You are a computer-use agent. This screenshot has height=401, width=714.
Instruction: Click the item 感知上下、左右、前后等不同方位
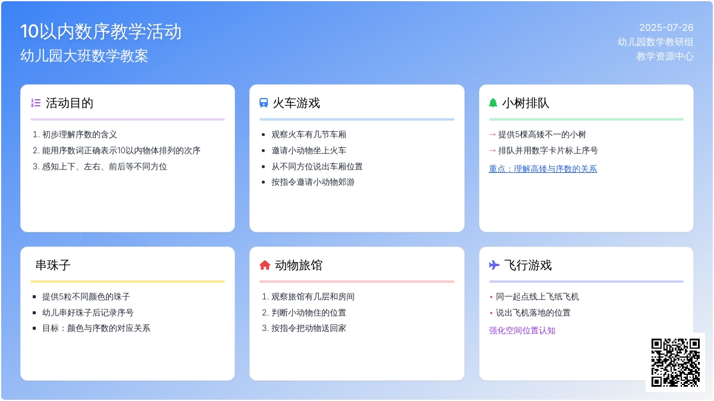(x=105, y=166)
